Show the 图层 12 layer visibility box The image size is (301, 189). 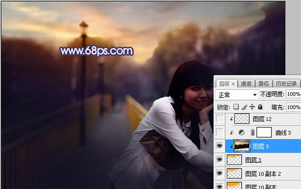point(219,119)
